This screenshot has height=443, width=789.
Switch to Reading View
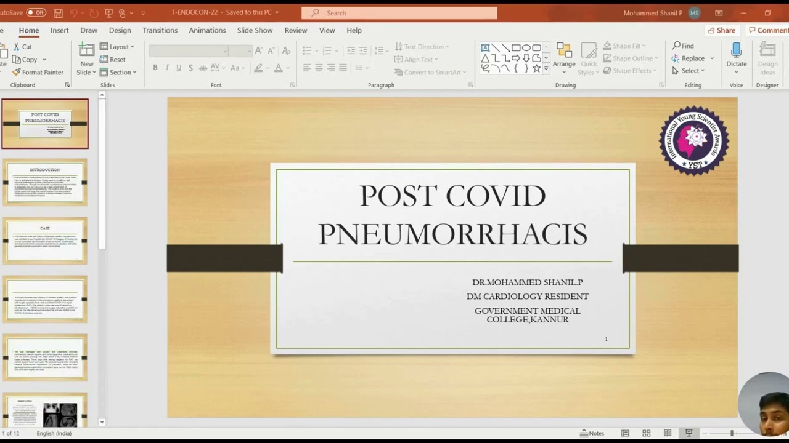[668, 433]
